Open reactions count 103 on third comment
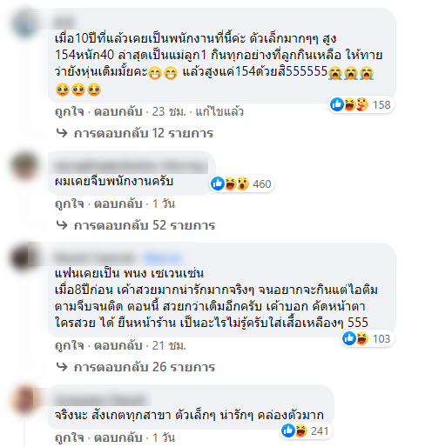425x447 pixels. (367, 338)
